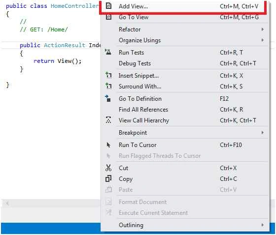Click the Copy icon
This screenshot has width=276, height=235.
click(x=108, y=178)
